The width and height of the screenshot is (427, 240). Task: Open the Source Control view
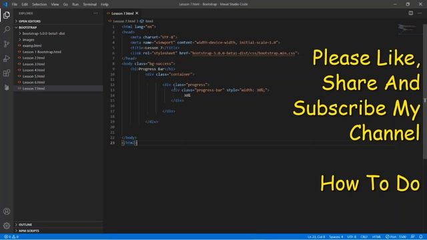click(7, 44)
